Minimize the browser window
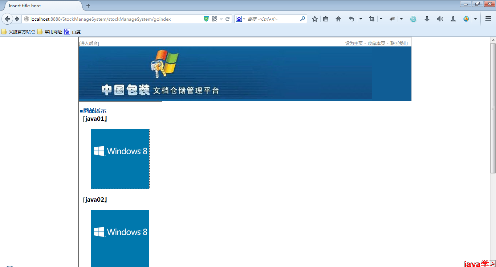This screenshot has width=496, height=267. click(x=465, y=4)
